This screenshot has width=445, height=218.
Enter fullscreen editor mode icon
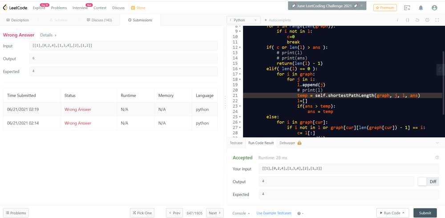(437, 20)
